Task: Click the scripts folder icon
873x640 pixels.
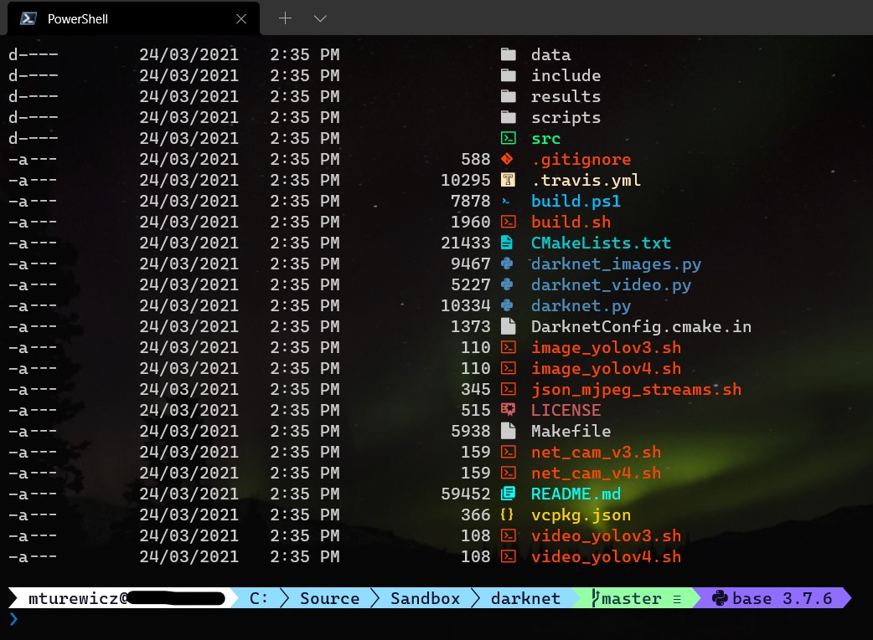Action: click(508, 117)
